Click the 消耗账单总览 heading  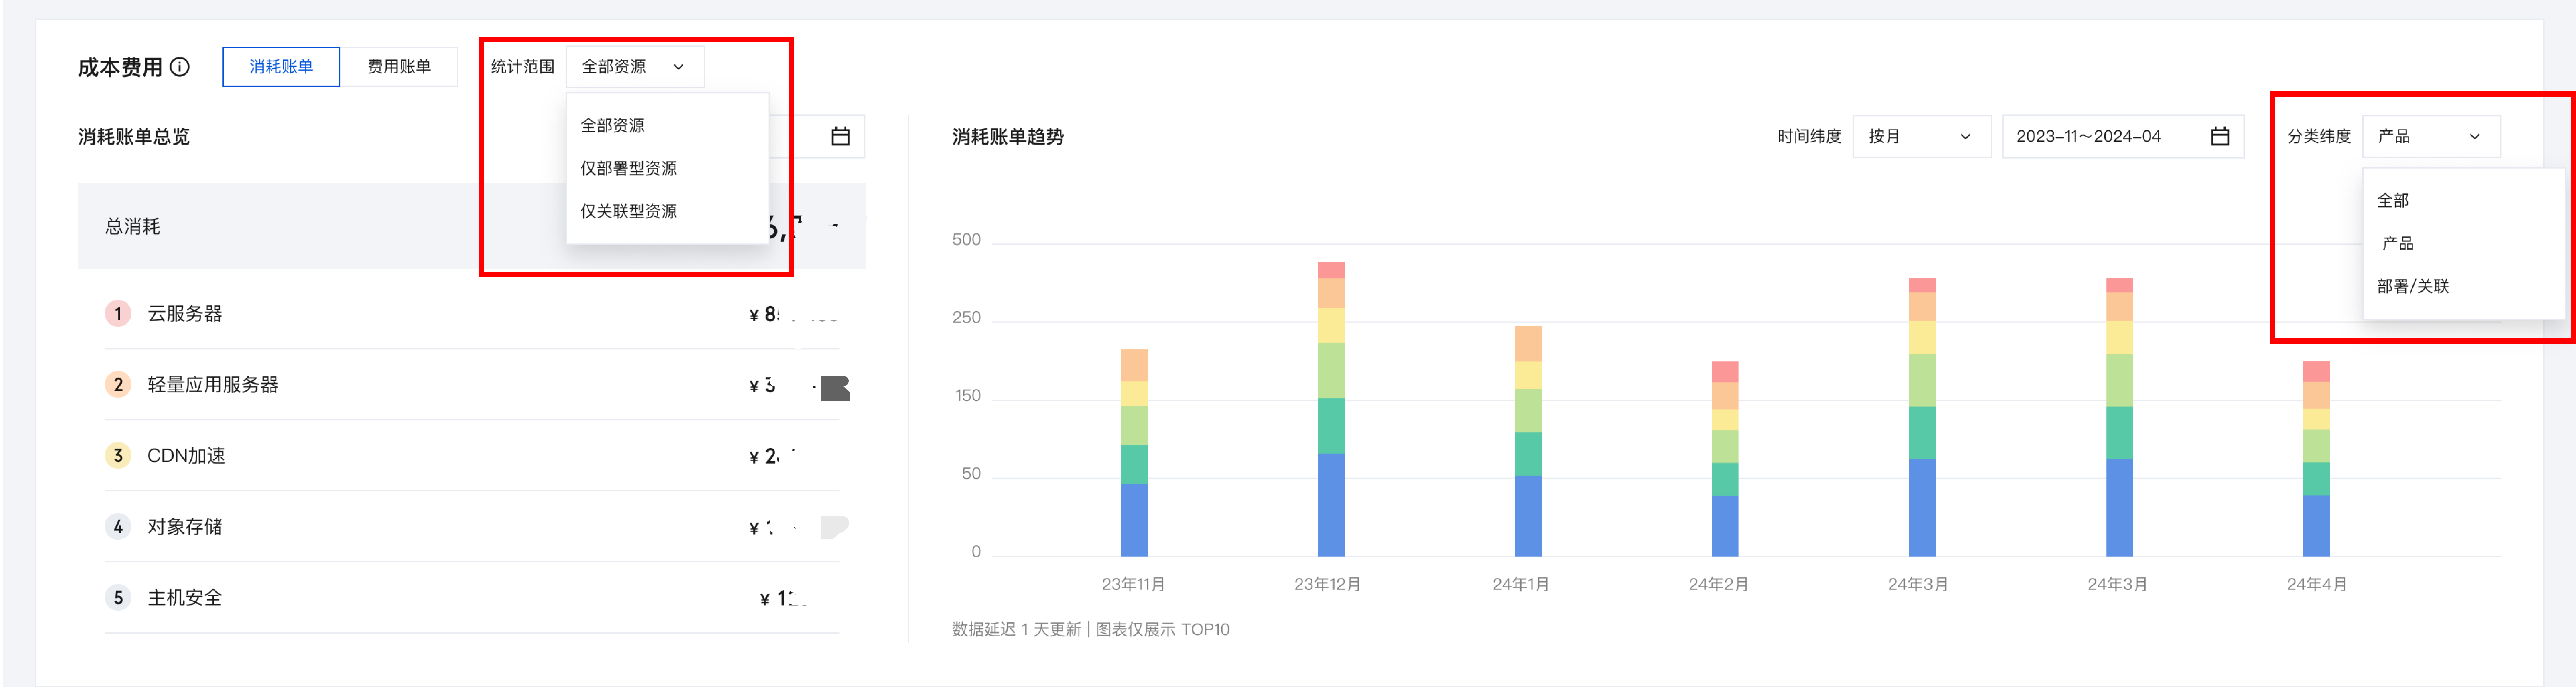pos(134,137)
